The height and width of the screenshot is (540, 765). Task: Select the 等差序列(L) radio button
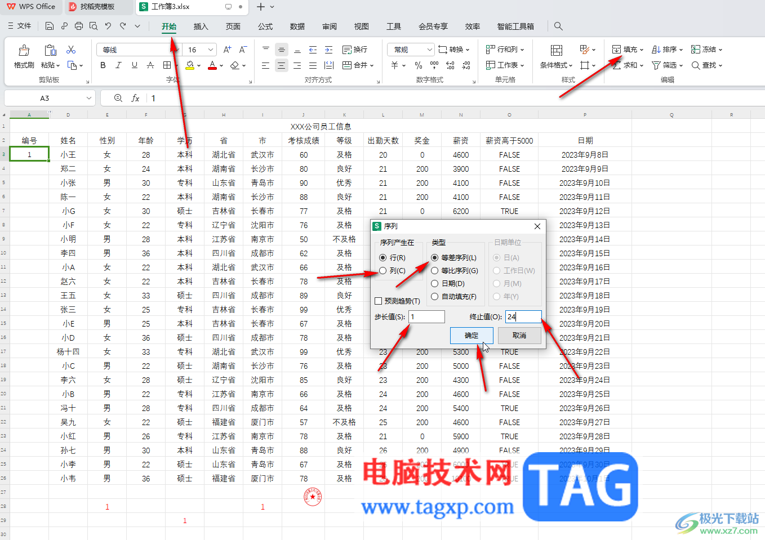(x=434, y=257)
